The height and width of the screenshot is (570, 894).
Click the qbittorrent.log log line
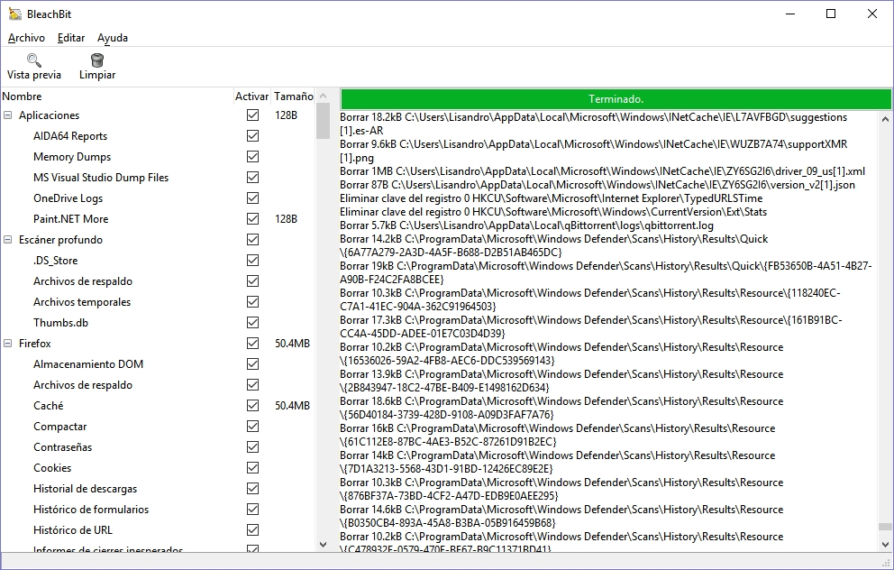pyautogui.click(x=527, y=225)
